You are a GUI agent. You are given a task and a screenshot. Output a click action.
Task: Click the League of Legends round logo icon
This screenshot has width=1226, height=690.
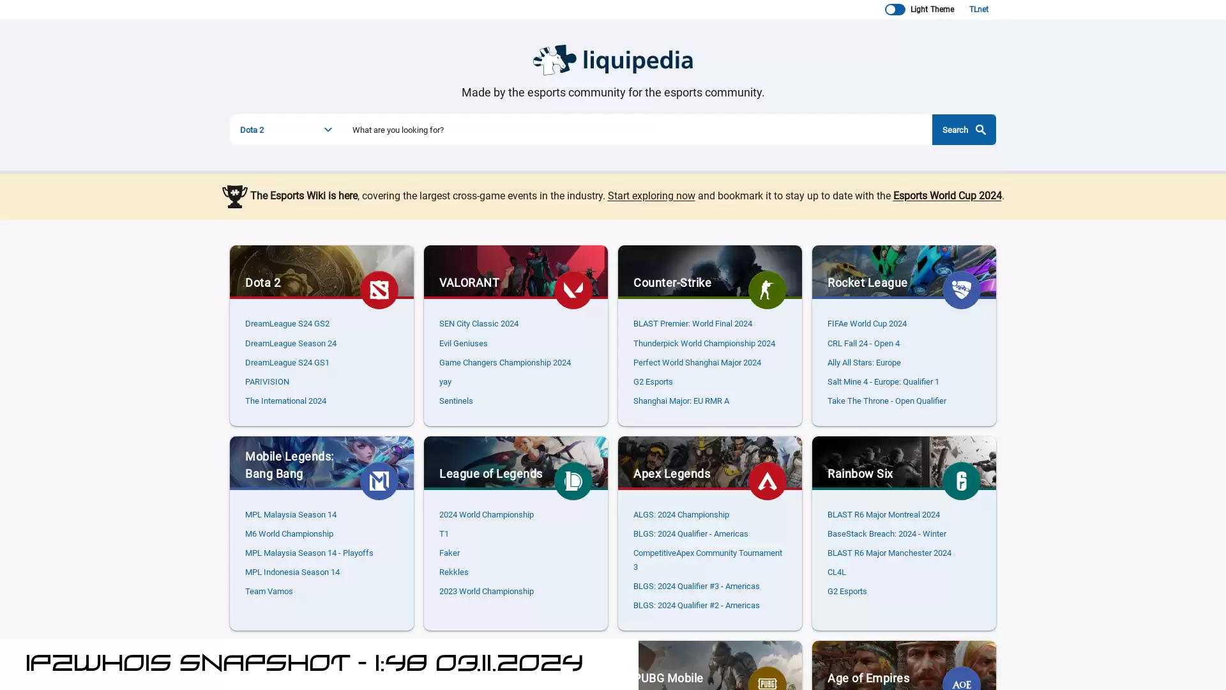click(x=573, y=481)
